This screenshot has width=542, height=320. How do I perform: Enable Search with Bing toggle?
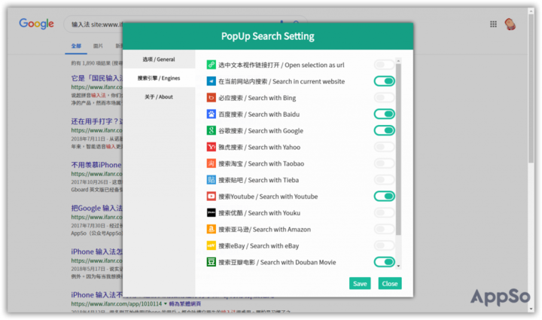(384, 98)
